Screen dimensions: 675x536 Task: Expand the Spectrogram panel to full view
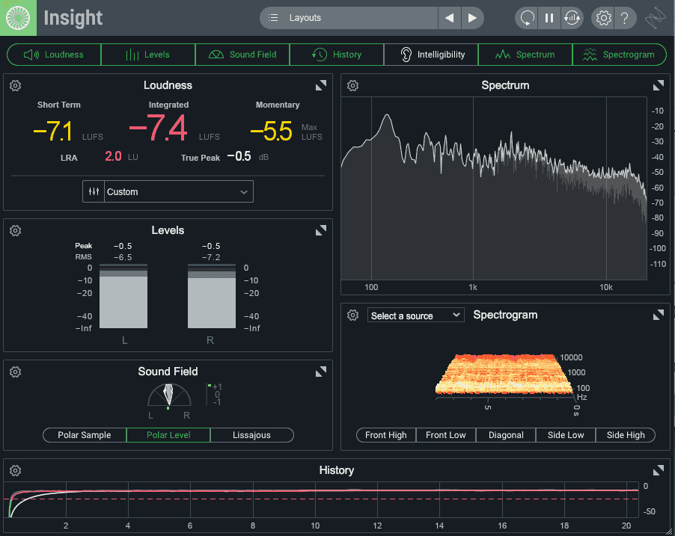(659, 315)
